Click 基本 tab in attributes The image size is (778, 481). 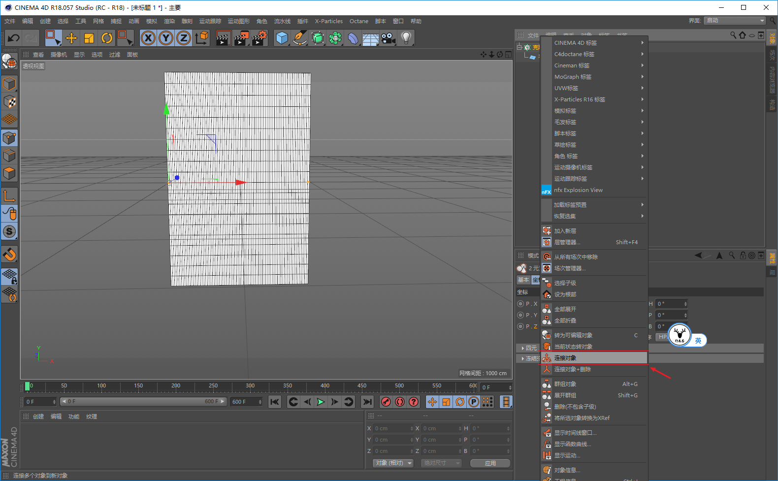coord(523,280)
